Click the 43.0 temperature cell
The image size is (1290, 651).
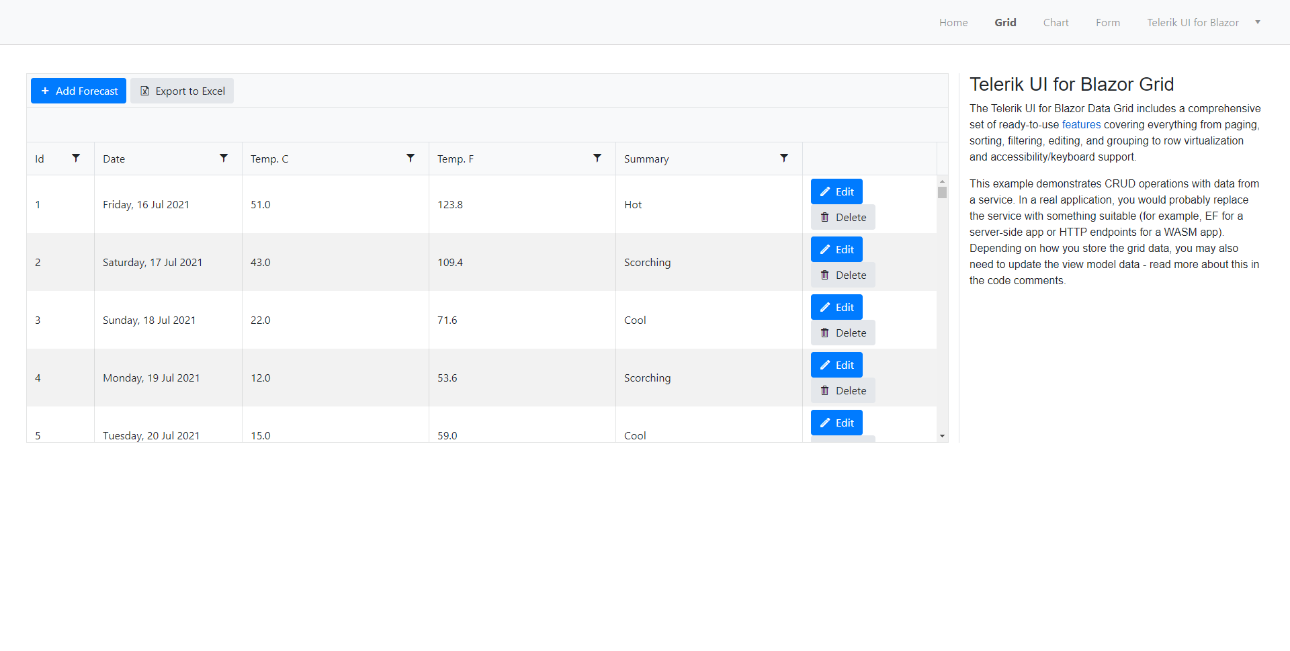335,262
